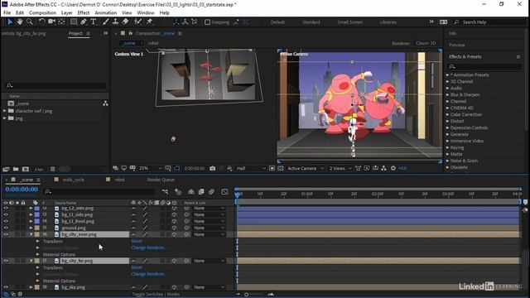
Task: Click Interpret Footage icon in Project panel
Action: coord(6,169)
